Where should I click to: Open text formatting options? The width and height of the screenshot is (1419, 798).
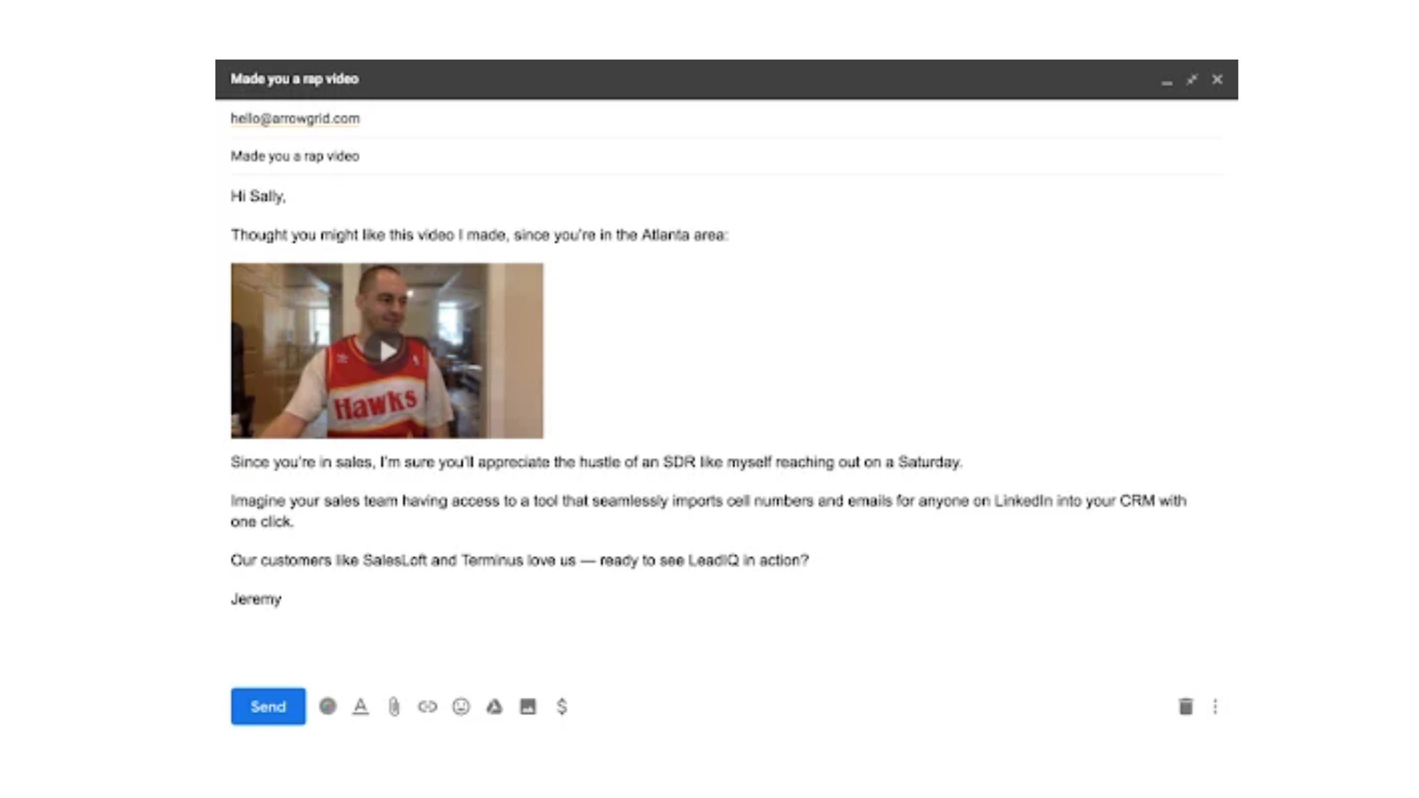point(360,706)
